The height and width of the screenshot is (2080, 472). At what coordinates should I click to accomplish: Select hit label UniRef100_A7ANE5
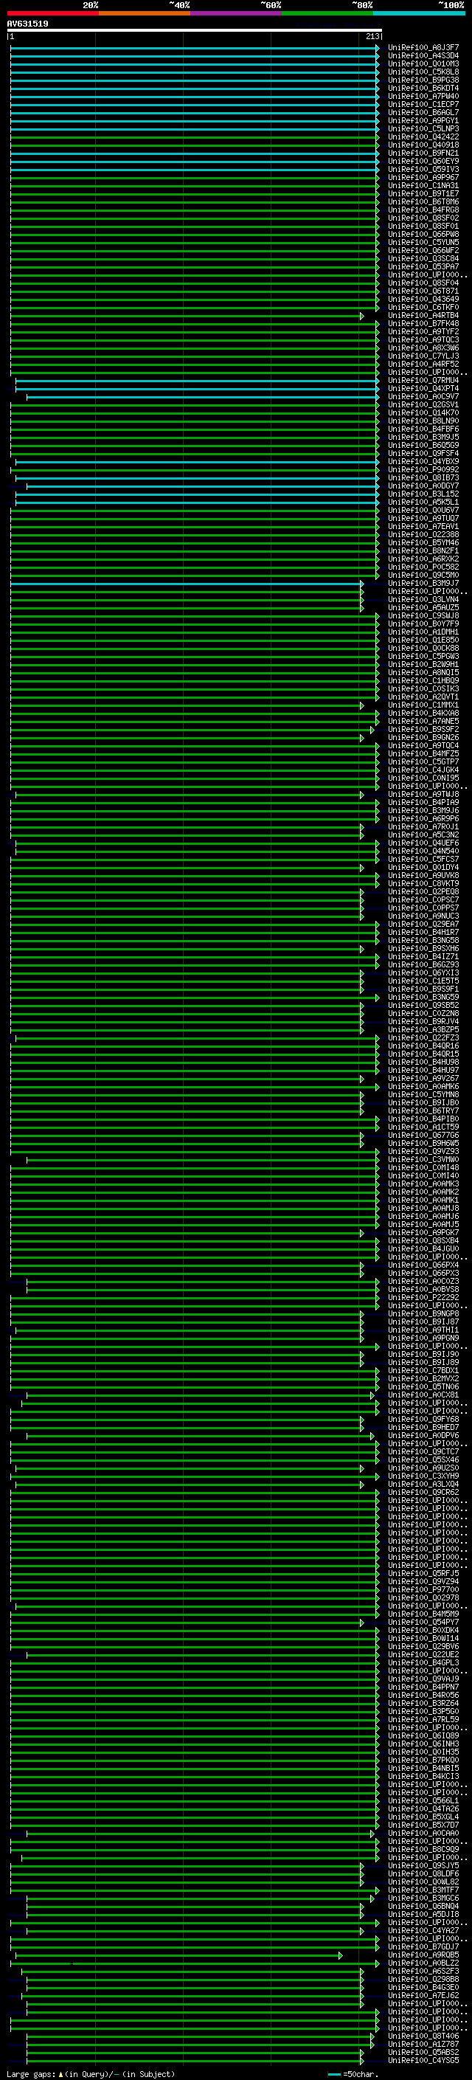[x=423, y=722]
